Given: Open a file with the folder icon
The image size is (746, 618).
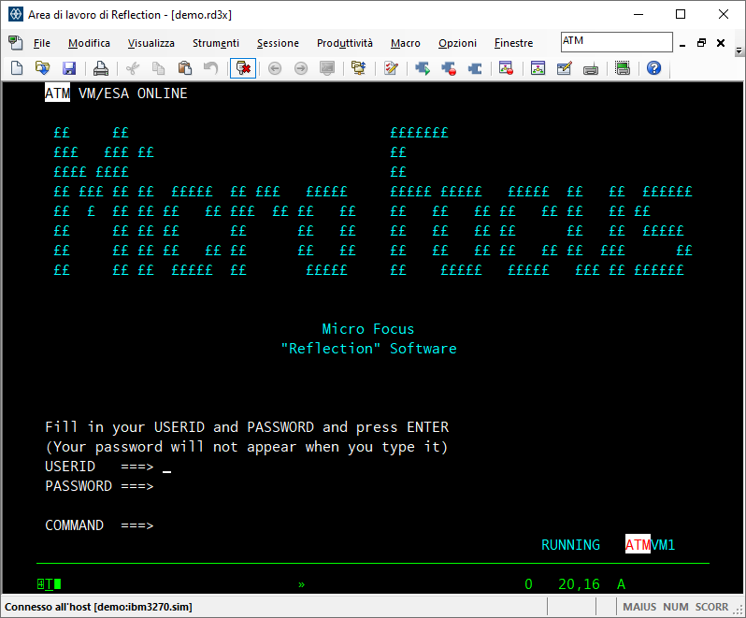Looking at the screenshot, I should [x=42, y=68].
